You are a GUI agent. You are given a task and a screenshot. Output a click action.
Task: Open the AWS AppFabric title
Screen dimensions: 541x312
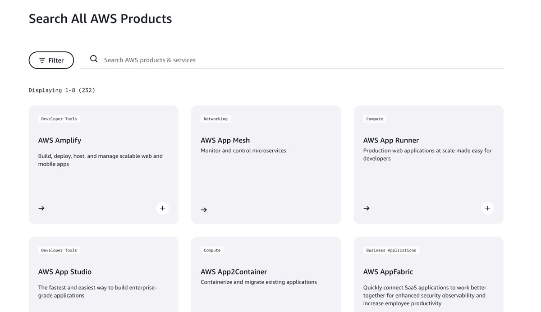pos(388,272)
